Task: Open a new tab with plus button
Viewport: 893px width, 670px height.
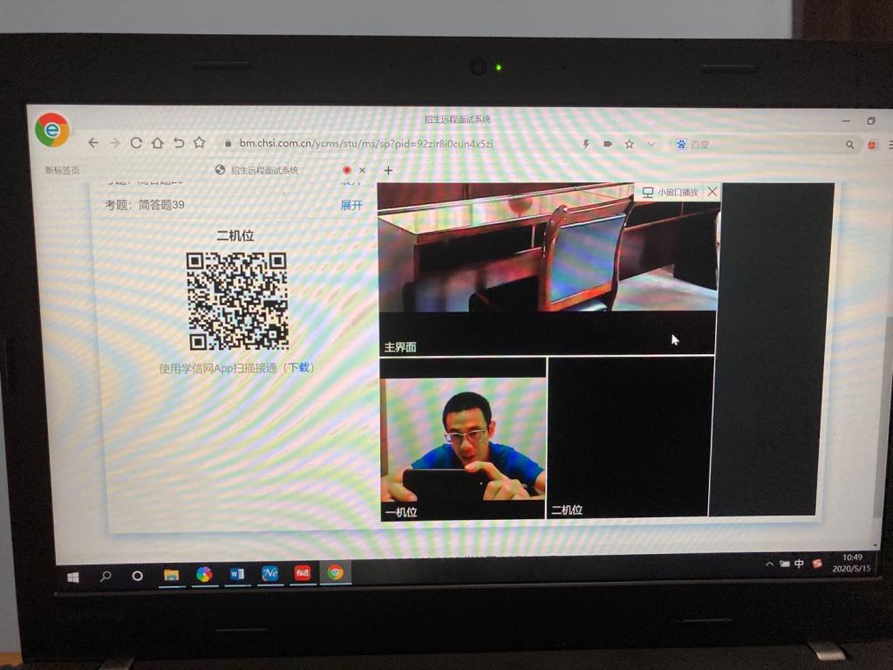Action: tap(388, 170)
